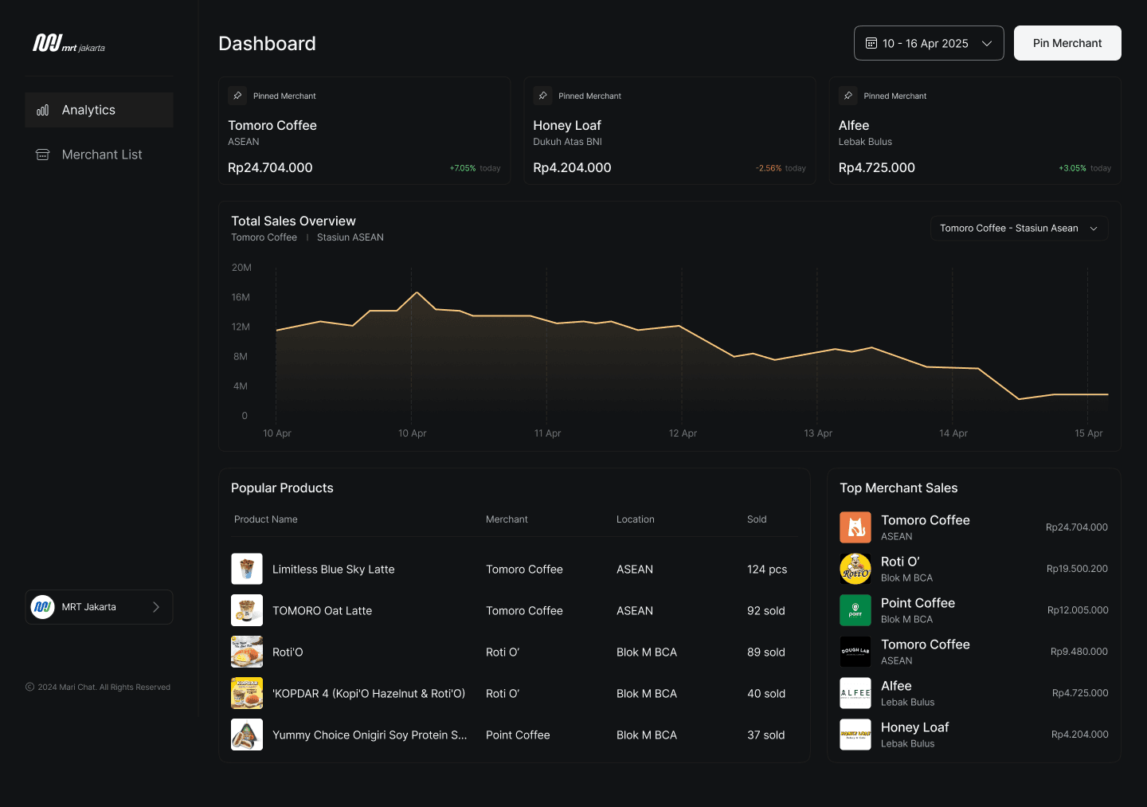Click the Roti'O product thumbnail
Viewport: 1147px width, 807px height.
coord(247,652)
